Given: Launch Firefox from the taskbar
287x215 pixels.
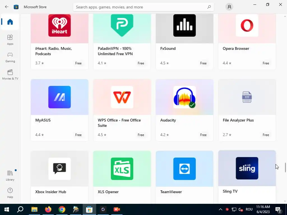Looking at the screenshot, I should [48, 209].
